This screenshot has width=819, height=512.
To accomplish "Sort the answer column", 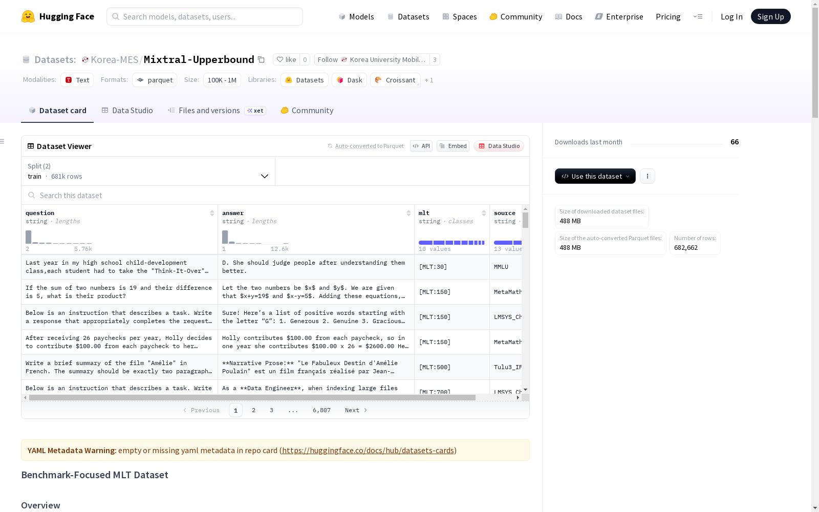I will click(x=408, y=213).
